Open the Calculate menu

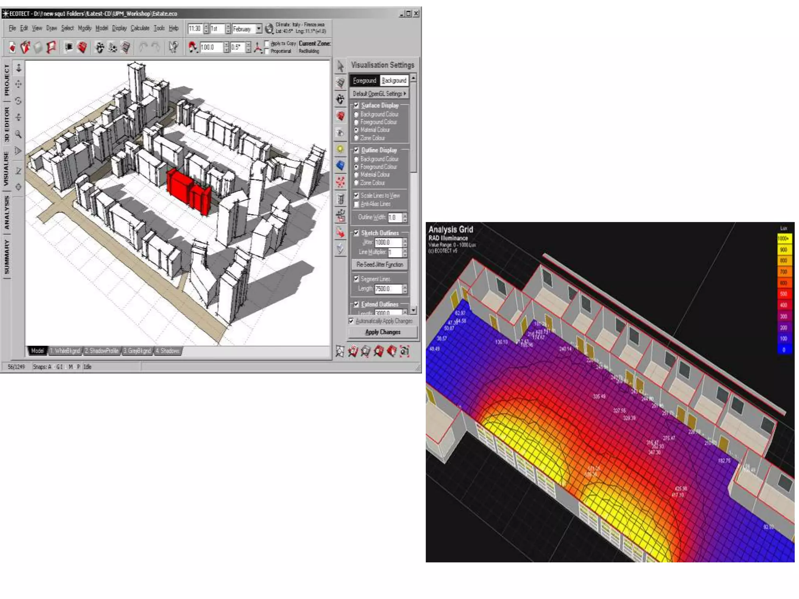click(x=140, y=28)
